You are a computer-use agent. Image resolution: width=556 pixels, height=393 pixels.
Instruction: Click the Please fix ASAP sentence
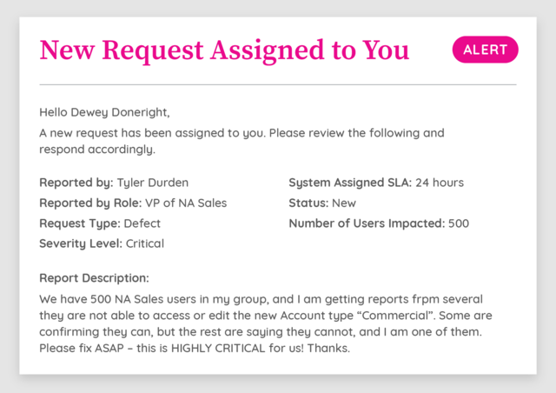[195, 348]
